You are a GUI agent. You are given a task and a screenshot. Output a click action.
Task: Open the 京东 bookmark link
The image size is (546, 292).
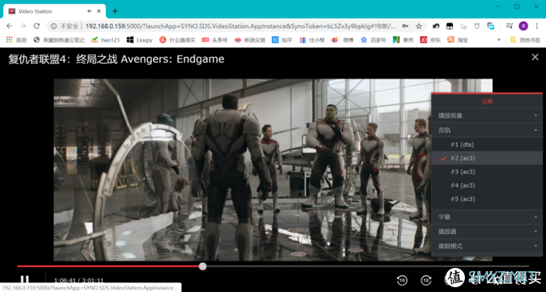[x=430, y=40]
